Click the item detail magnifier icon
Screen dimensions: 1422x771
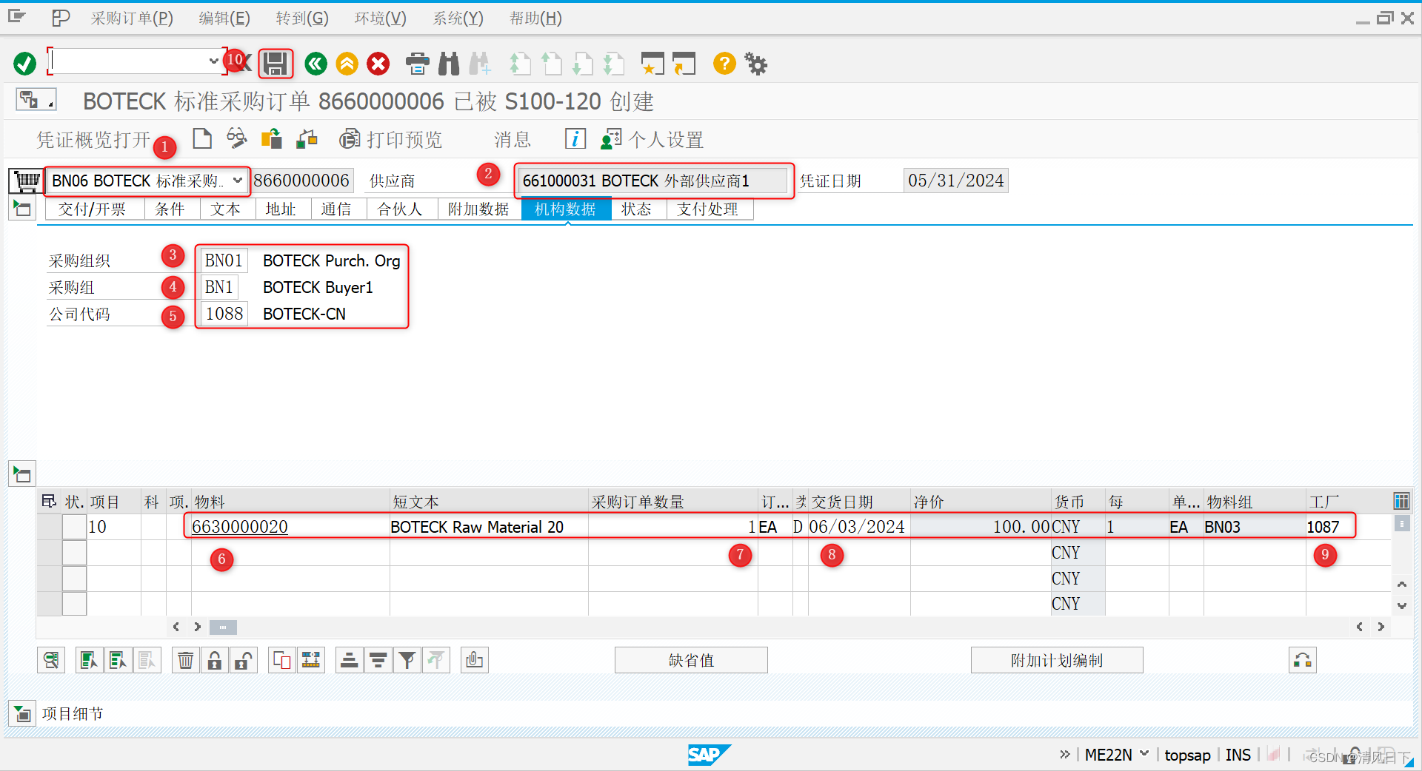pos(51,660)
